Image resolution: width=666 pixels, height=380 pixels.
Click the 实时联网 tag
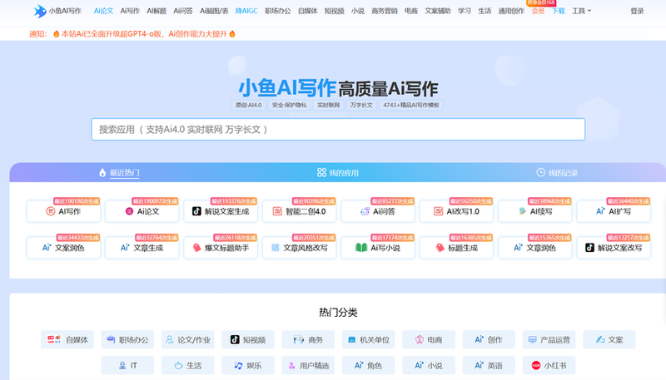click(x=328, y=105)
